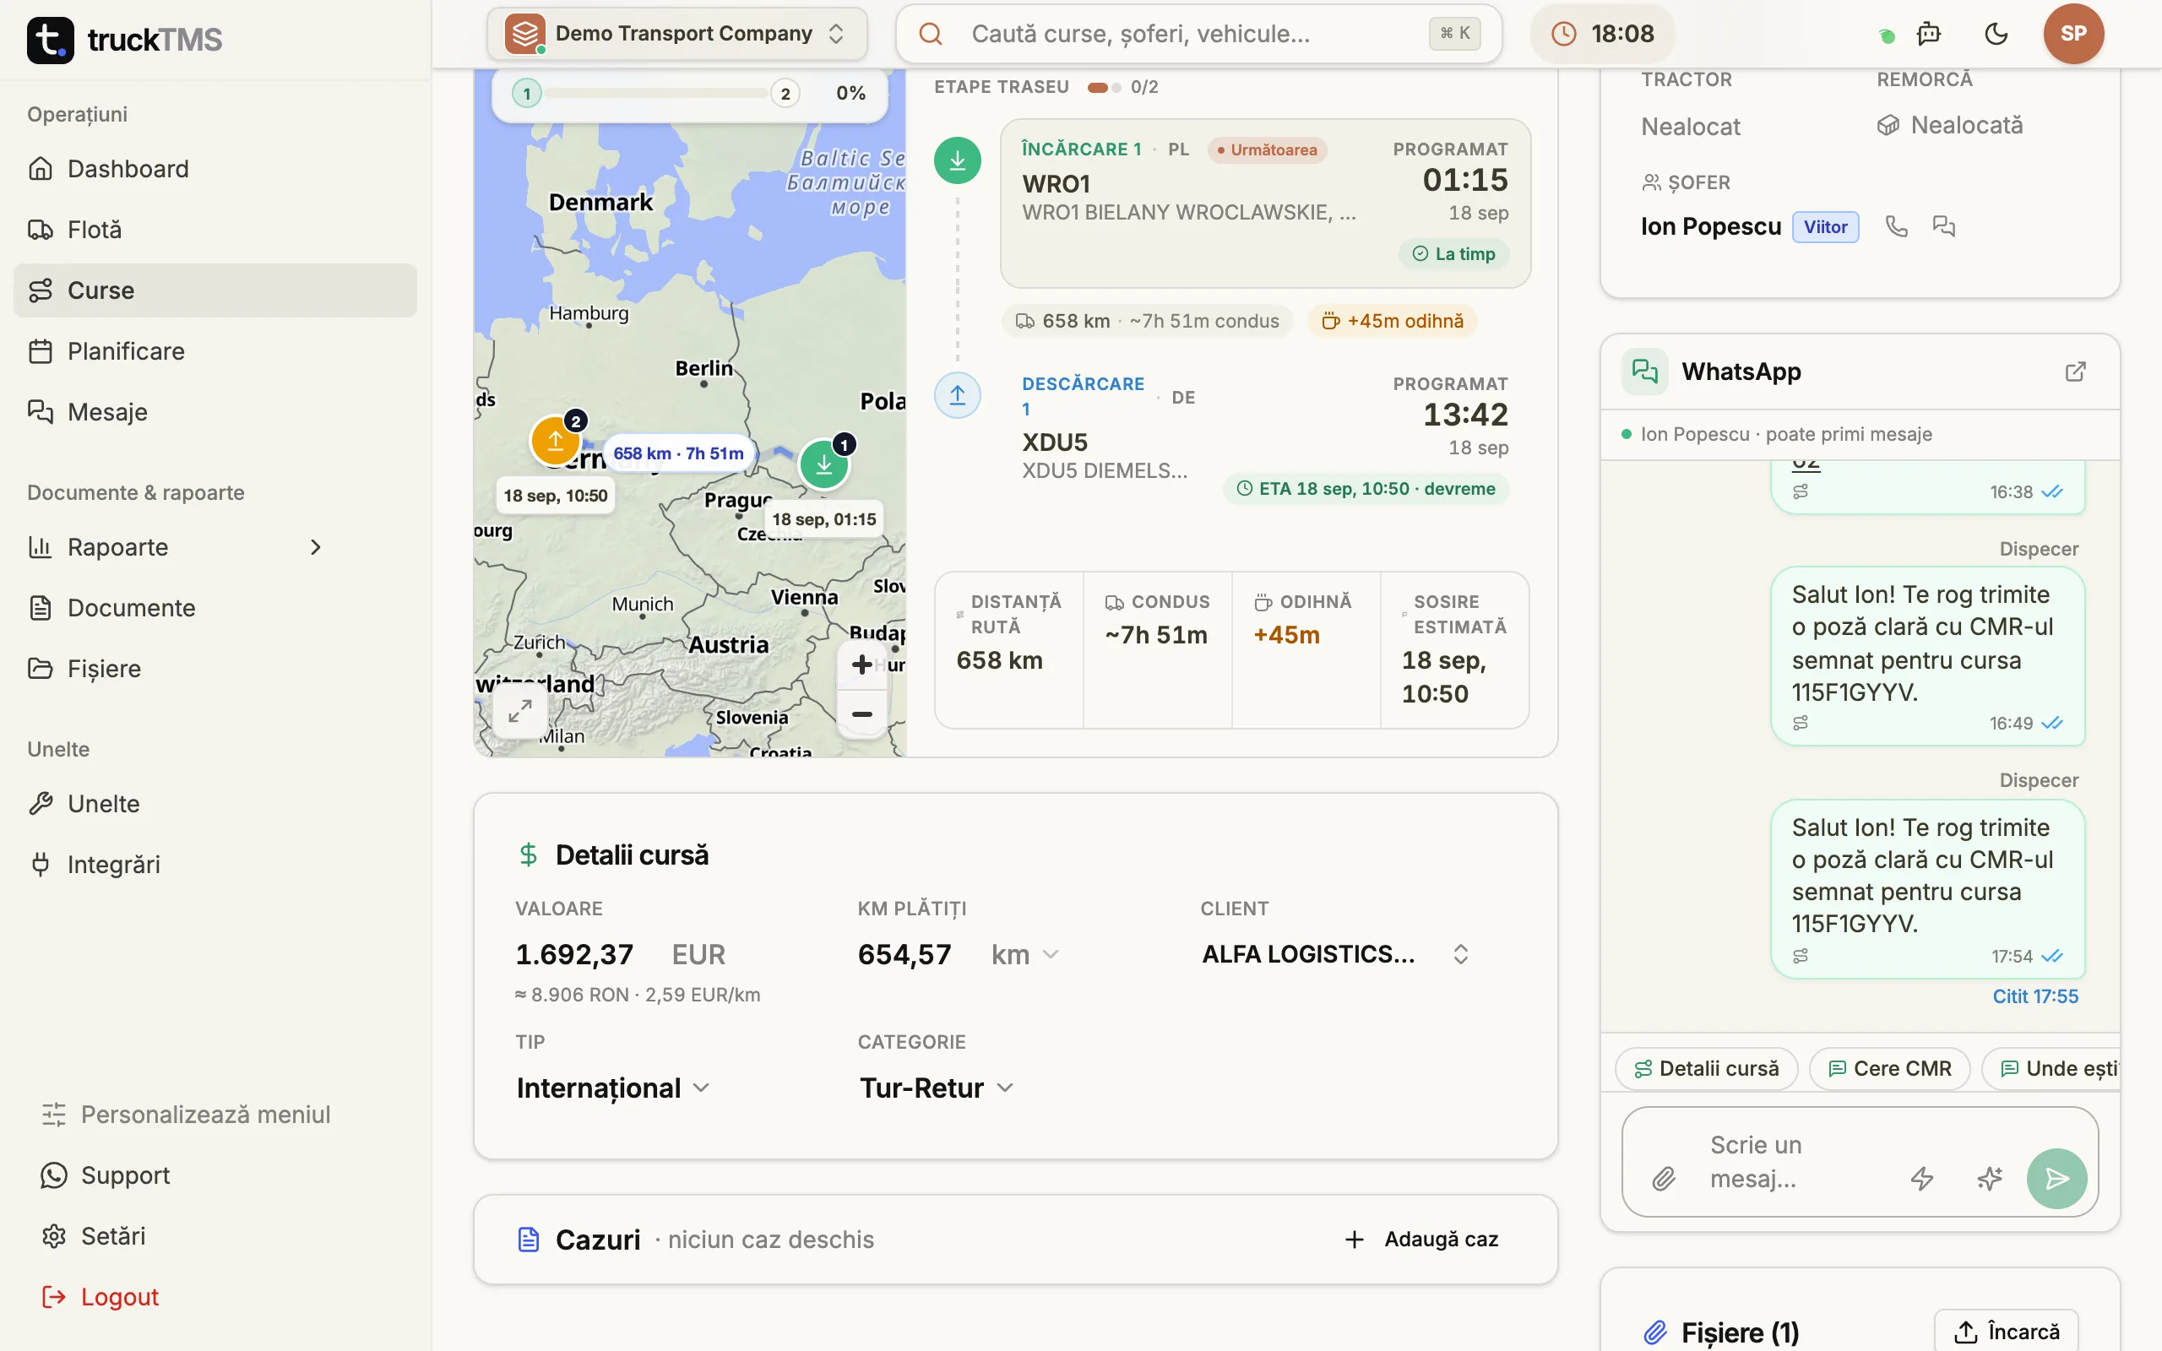Toggle dark mode moon icon
This screenshot has width=2162, height=1351.
[1996, 34]
